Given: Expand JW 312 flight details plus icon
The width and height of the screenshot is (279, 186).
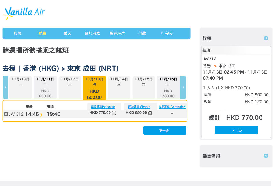Looking at the screenshot, I should coord(6,114).
